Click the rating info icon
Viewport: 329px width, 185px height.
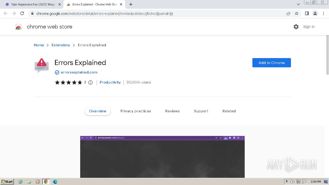pyautogui.click(x=90, y=82)
